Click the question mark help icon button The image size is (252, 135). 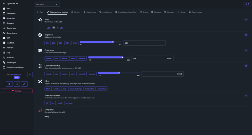point(9,84)
